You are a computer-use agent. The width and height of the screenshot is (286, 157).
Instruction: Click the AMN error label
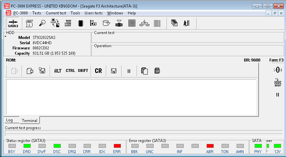click(240, 152)
